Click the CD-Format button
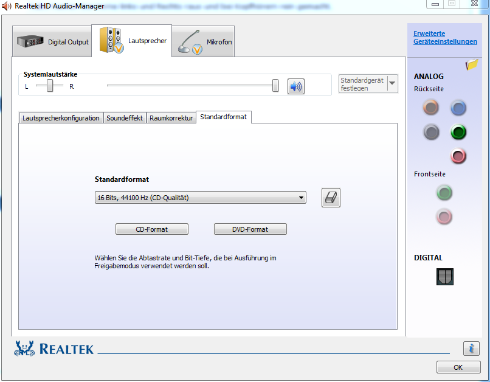 152,229
